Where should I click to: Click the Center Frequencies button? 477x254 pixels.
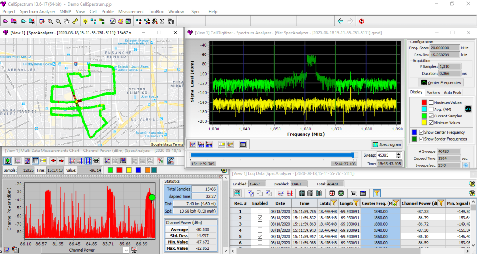click(440, 82)
